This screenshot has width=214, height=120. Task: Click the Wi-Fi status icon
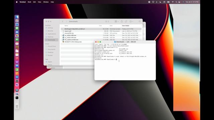173,2
